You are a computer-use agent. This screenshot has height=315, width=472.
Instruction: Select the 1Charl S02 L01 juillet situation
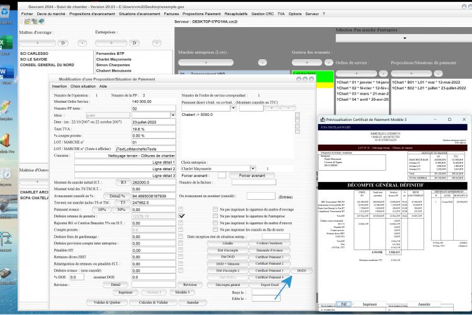click(429, 88)
